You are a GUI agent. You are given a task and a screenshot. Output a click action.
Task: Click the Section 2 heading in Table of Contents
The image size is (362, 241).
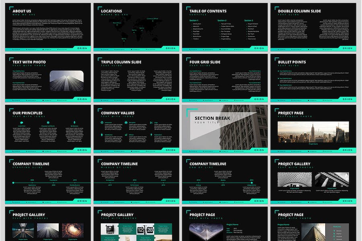[222, 20]
